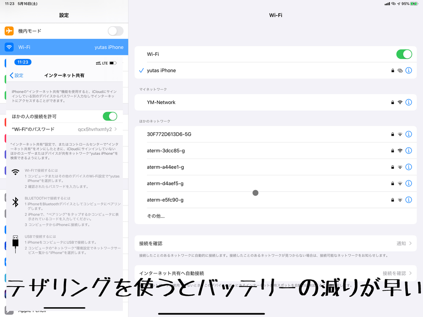Go back with the 設定 button

coord(16,75)
